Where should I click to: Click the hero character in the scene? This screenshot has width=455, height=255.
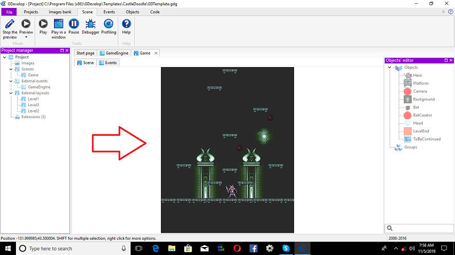coord(231,191)
